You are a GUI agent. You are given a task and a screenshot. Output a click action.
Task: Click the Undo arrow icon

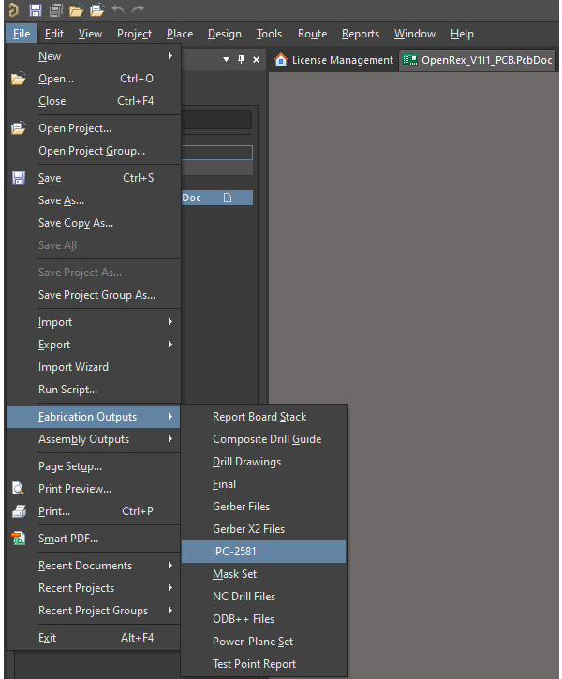(x=118, y=9)
